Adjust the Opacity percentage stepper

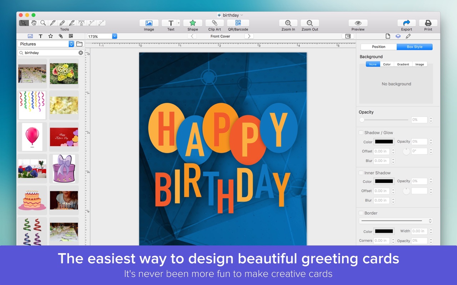[431, 120]
